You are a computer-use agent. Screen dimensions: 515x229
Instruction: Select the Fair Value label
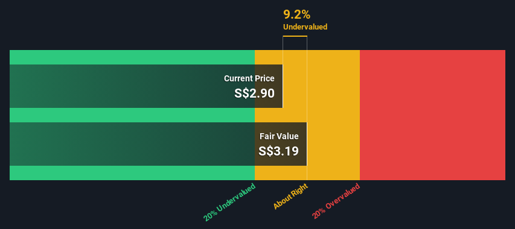coord(279,136)
